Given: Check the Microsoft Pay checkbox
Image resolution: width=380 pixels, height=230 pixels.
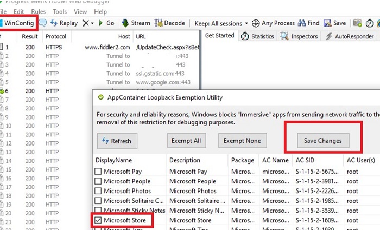Looking at the screenshot, I should tap(98, 172).
